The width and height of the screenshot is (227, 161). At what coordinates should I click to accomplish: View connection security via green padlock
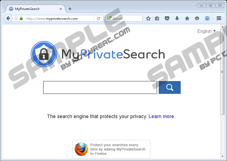coord(21,18)
